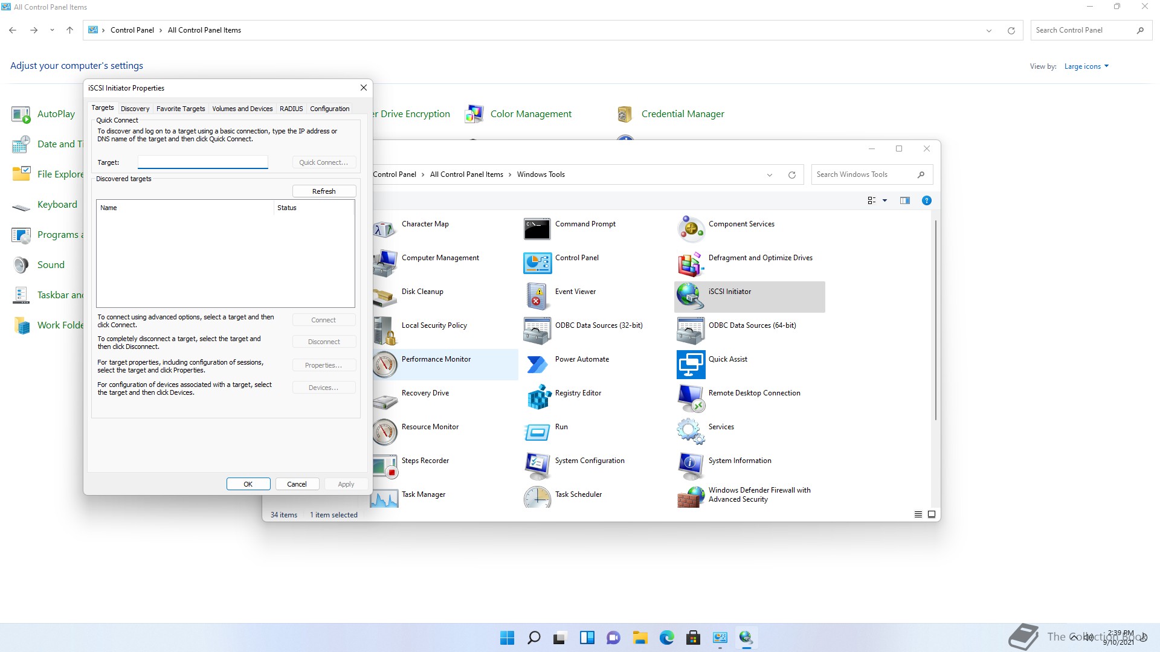The image size is (1160, 652).
Task: Switch to the Configuration tab
Action: pyautogui.click(x=329, y=109)
